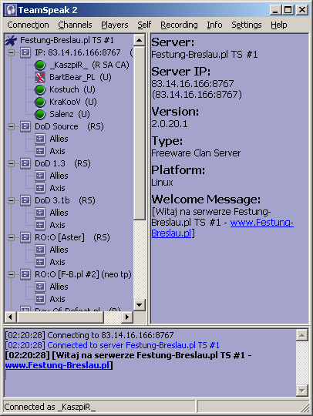Click the green status light of _KaszpiR_
The height and width of the screenshot is (416, 313).
pos(40,65)
